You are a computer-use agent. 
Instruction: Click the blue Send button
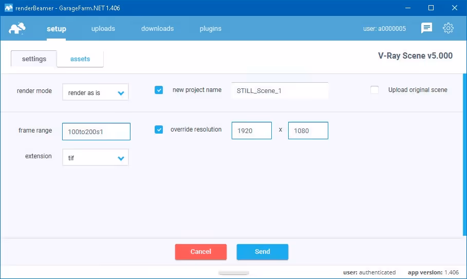pos(263,252)
